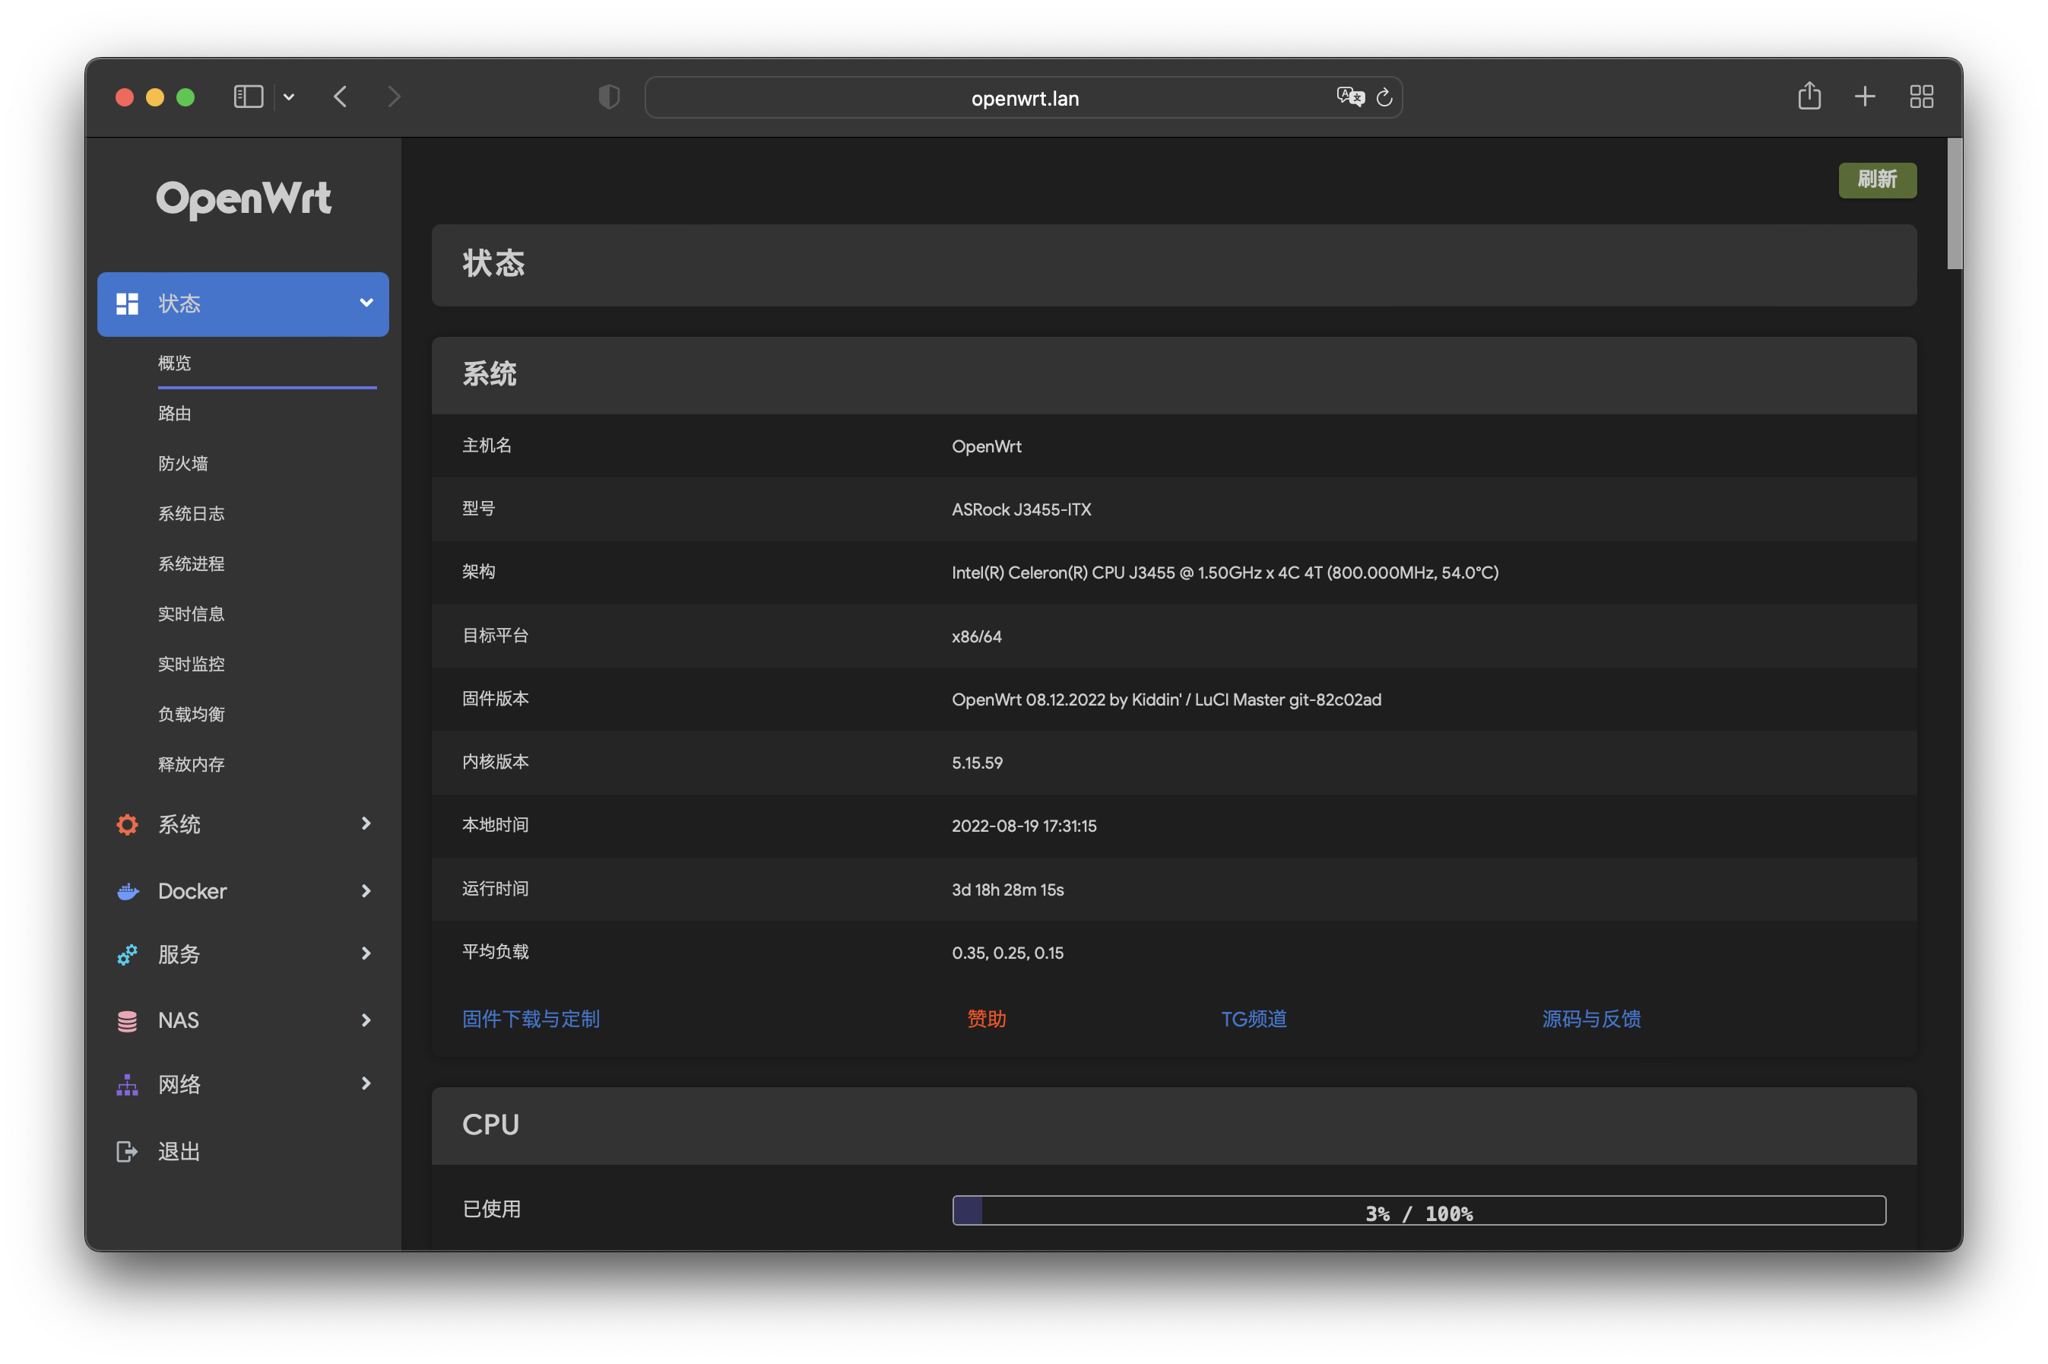2048x1364 pixels.
Task: Click the orange 系统 gear icon
Action: coord(127,823)
